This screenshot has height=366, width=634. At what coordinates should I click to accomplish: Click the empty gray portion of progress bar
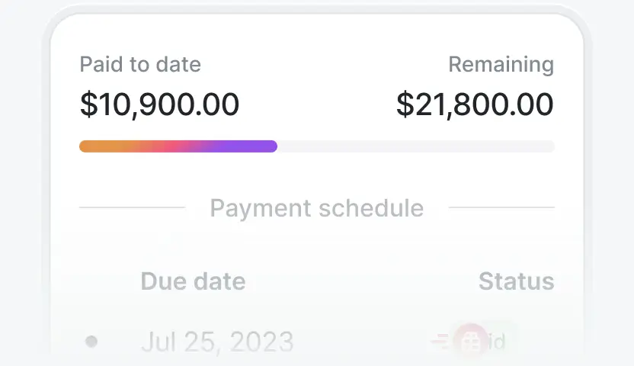coord(416,146)
